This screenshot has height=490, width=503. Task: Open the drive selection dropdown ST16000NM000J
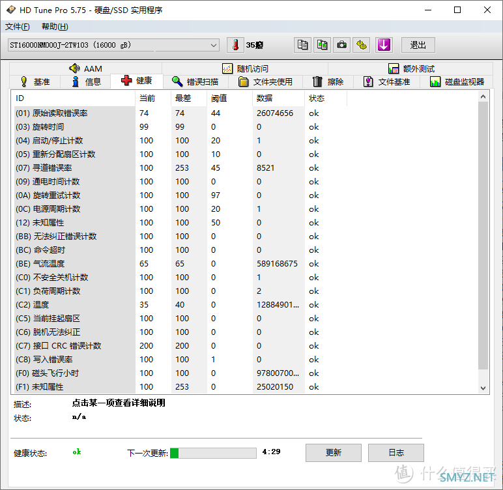tap(113, 45)
